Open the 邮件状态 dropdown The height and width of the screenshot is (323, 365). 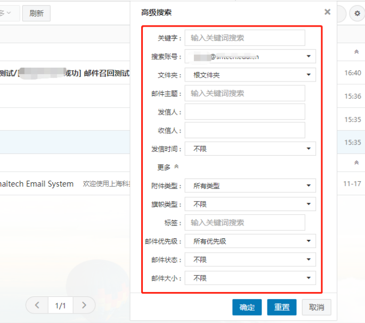tap(250, 260)
